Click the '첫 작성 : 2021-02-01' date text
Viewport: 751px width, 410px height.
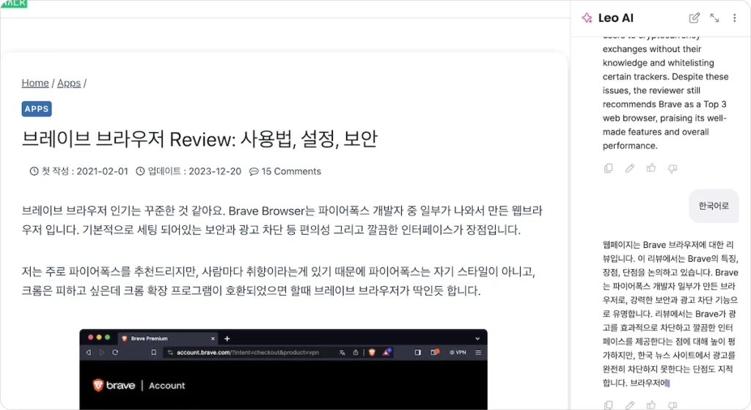coord(85,172)
